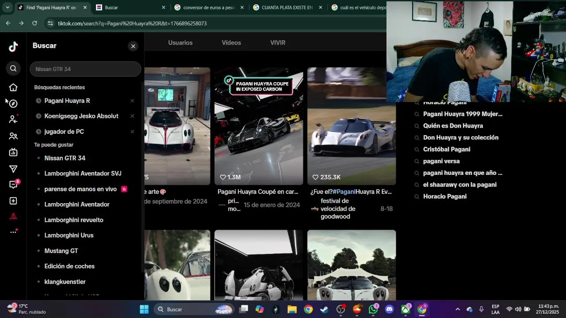
Task: Close the Buscar search panel
Action: [x=133, y=46]
